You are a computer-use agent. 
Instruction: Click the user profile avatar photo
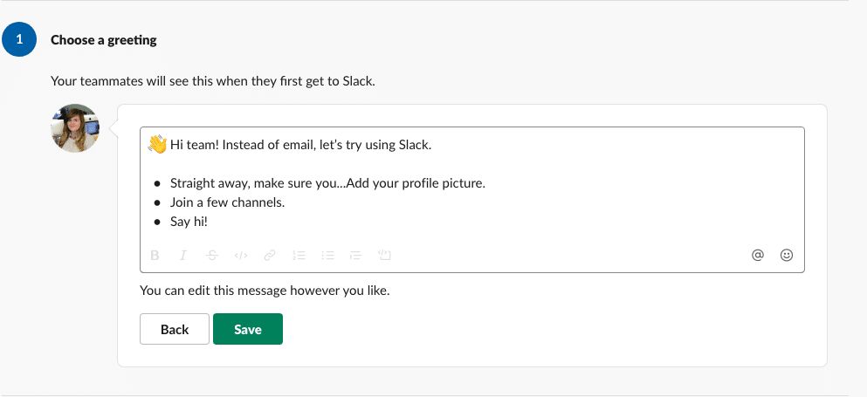pos(76,127)
